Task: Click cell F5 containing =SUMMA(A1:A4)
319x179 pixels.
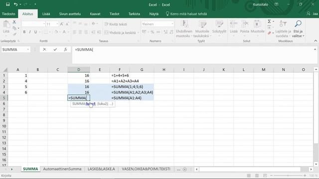Action: [126, 98]
